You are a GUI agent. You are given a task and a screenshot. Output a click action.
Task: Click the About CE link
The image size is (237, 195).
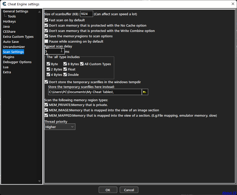[229, 193]
